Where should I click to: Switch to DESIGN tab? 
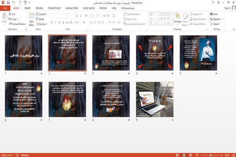[x=39, y=8]
